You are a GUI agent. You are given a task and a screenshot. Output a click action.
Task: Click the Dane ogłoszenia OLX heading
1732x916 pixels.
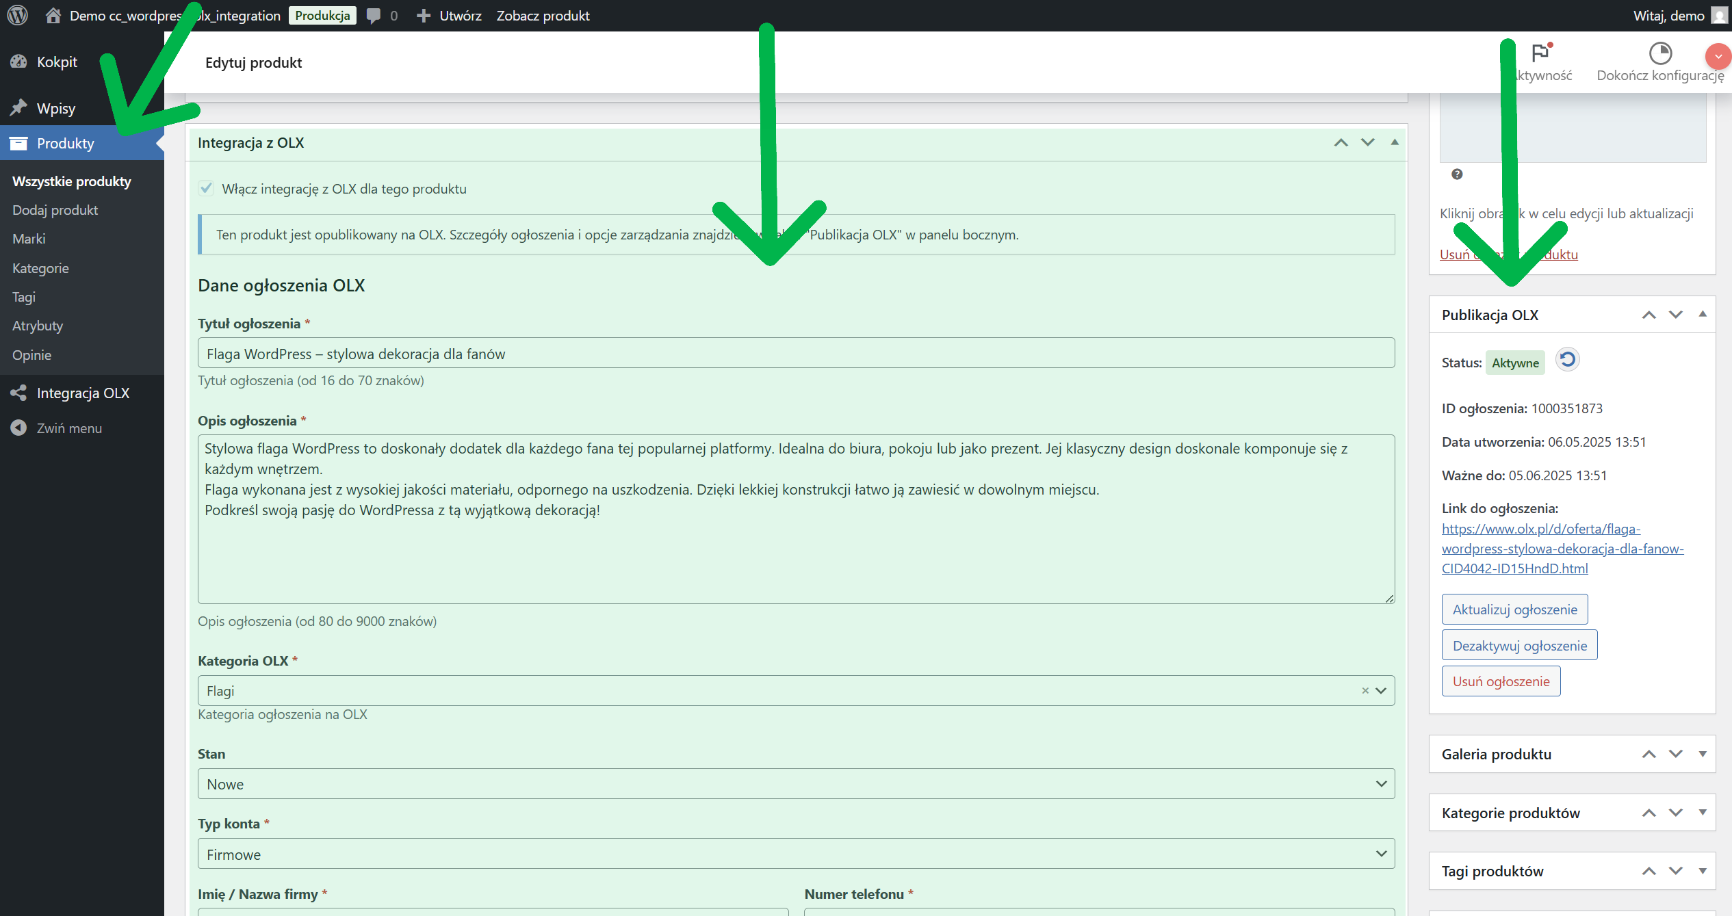[281, 285]
